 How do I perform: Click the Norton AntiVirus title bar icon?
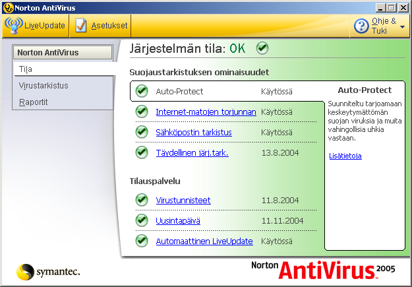pyautogui.click(x=8, y=8)
